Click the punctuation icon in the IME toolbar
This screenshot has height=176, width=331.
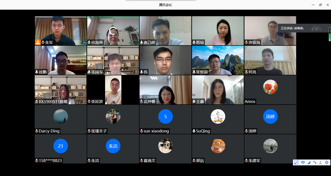314,162
